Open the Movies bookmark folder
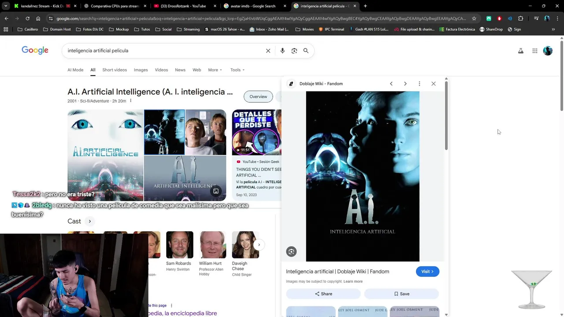The height and width of the screenshot is (317, 564). coord(304,29)
